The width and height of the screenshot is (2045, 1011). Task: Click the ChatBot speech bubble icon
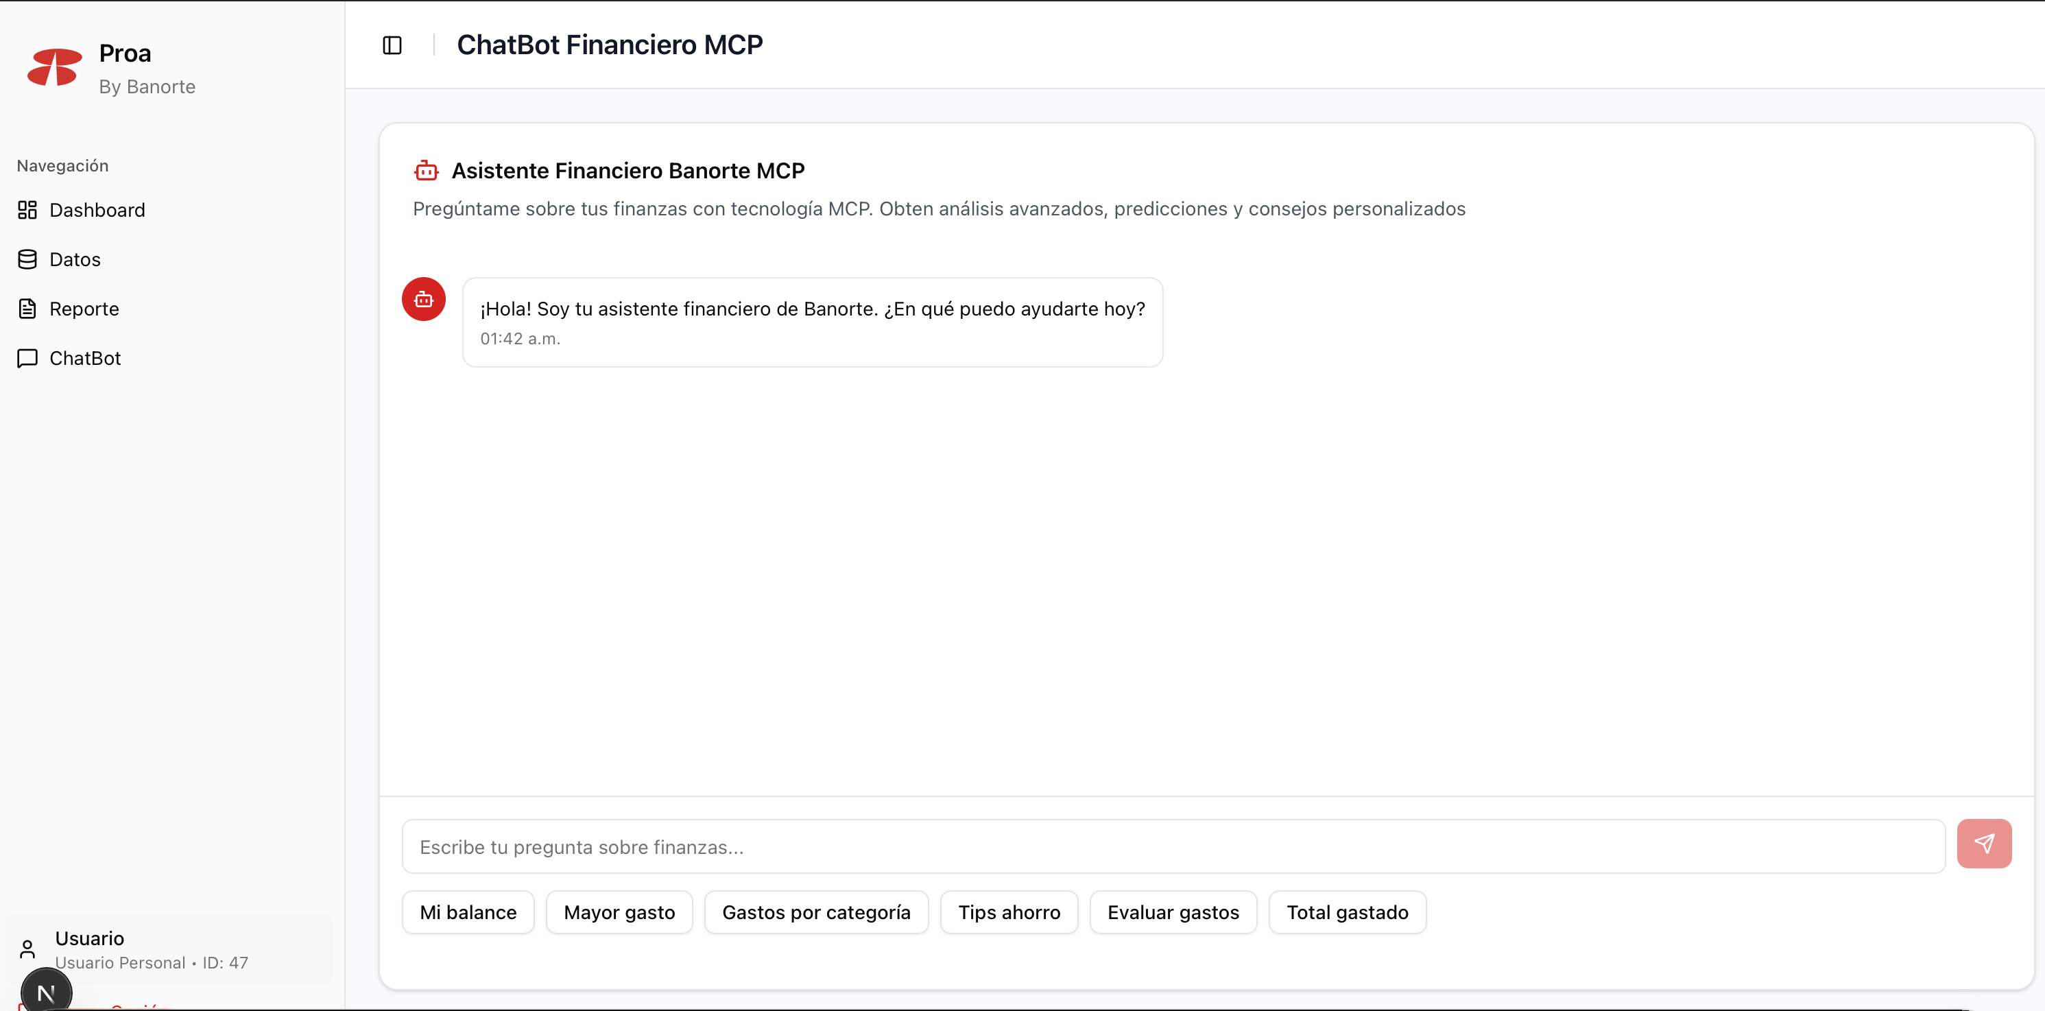click(x=28, y=358)
